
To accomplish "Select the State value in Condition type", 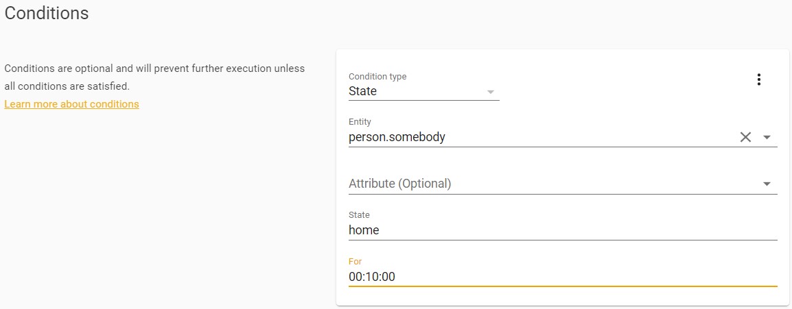I will click(363, 91).
